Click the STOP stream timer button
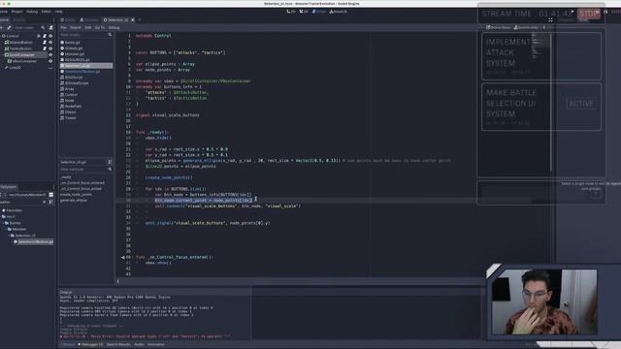The image size is (621, 349). [589, 14]
